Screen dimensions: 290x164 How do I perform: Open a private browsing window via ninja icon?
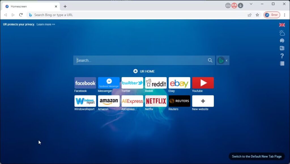coord(228,5)
